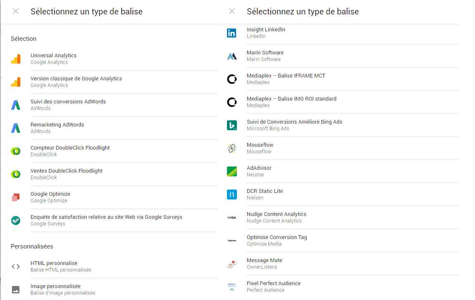Viewport: 475px width, 300px height.
Task: Click the Nudge Content Analytics logo icon
Action: coord(232,218)
